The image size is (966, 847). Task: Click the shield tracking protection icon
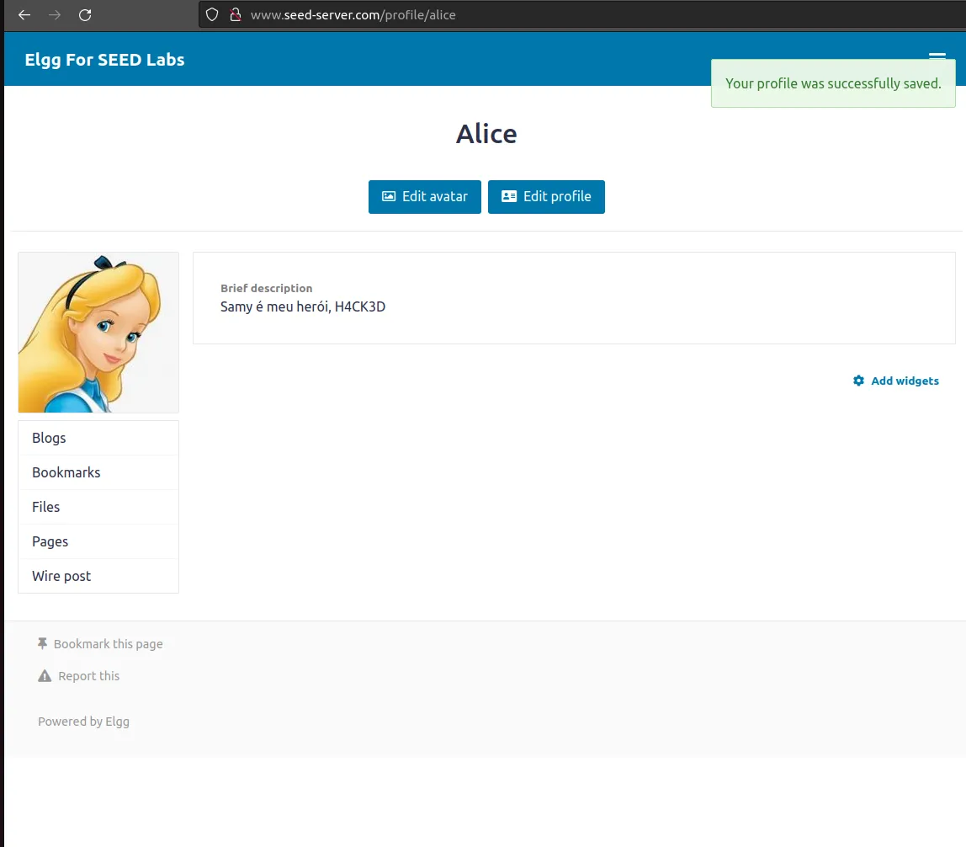(x=212, y=15)
